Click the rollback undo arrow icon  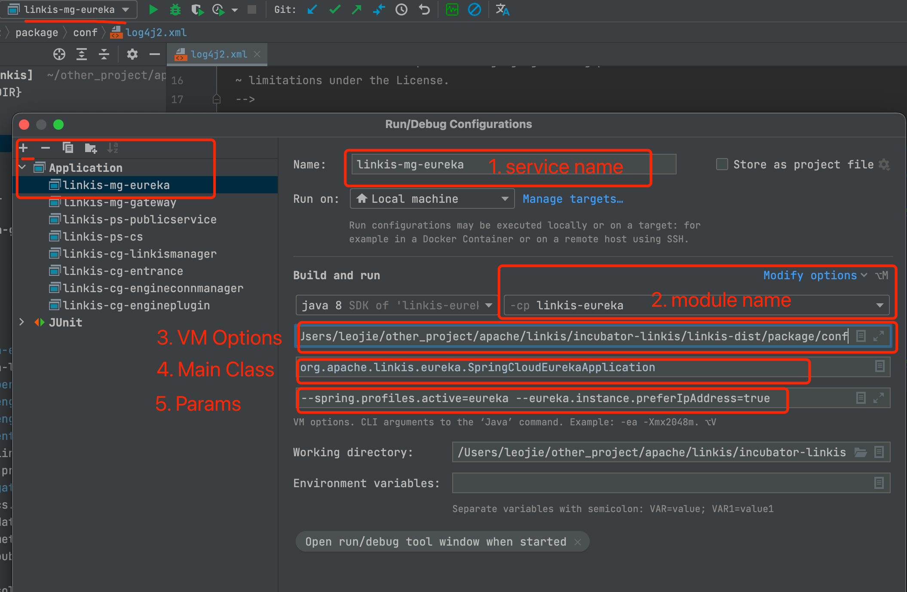click(424, 9)
